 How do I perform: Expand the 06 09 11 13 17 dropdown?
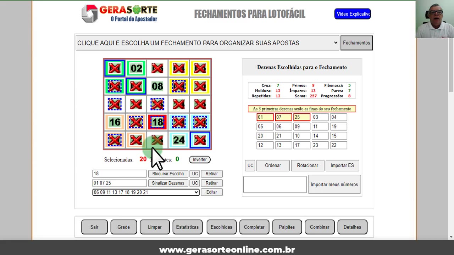(x=146, y=192)
